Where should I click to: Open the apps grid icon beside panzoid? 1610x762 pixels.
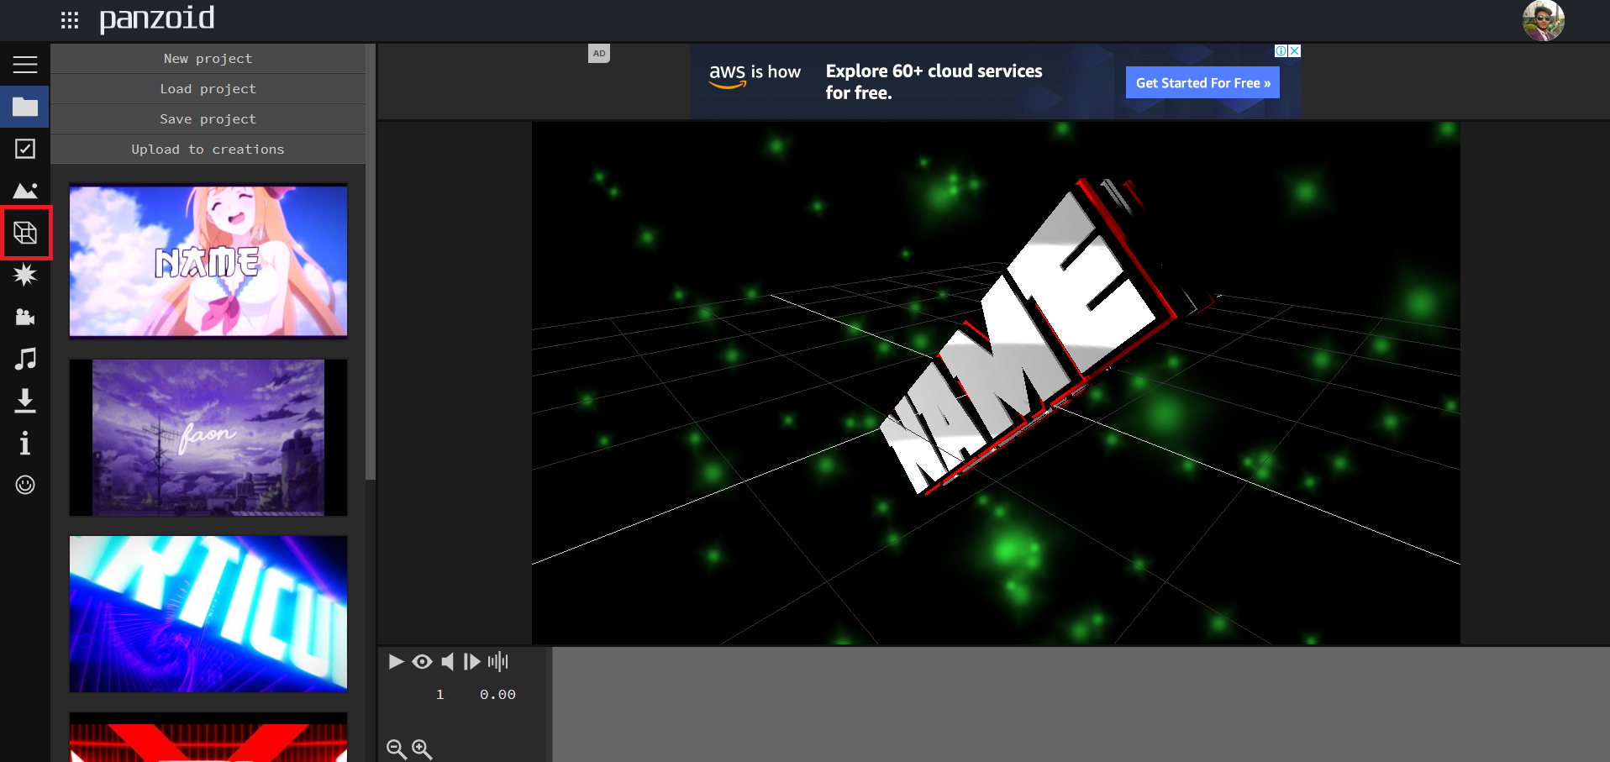point(70,20)
